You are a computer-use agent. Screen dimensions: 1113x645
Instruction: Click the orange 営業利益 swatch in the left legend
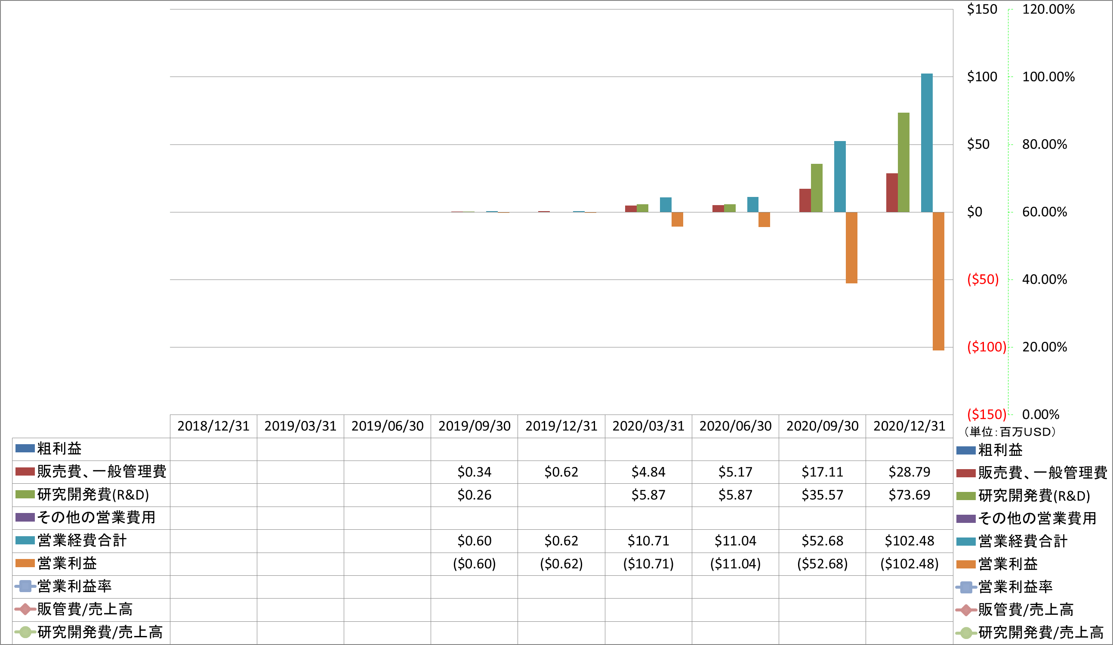pyautogui.click(x=25, y=563)
